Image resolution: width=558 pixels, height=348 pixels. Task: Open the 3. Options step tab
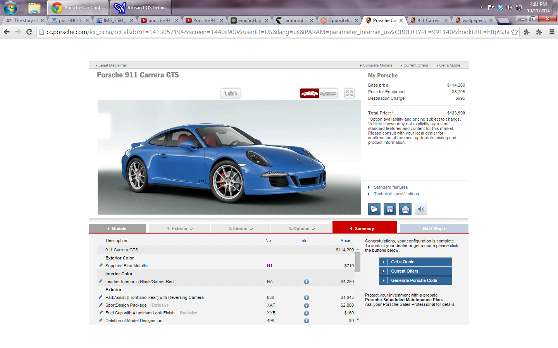pyautogui.click(x=301, y=229)
